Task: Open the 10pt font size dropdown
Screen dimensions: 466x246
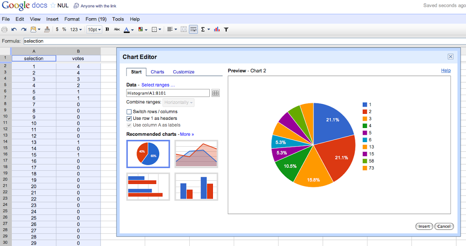Action: [94, 30]
